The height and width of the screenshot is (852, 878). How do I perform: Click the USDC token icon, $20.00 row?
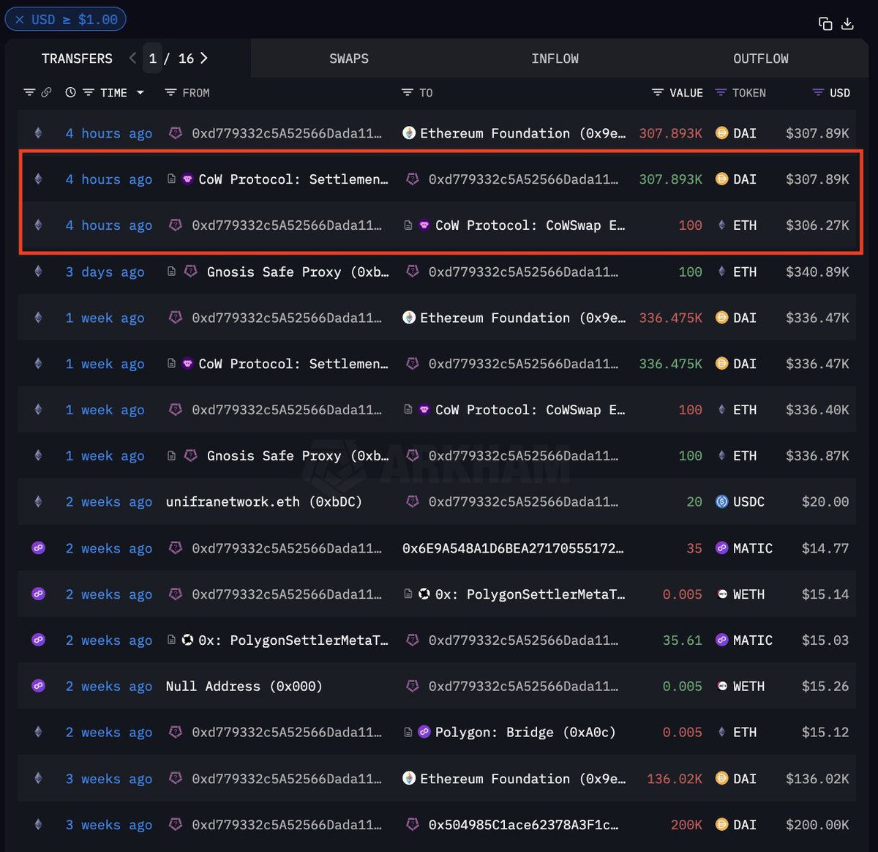click(721, 502)
